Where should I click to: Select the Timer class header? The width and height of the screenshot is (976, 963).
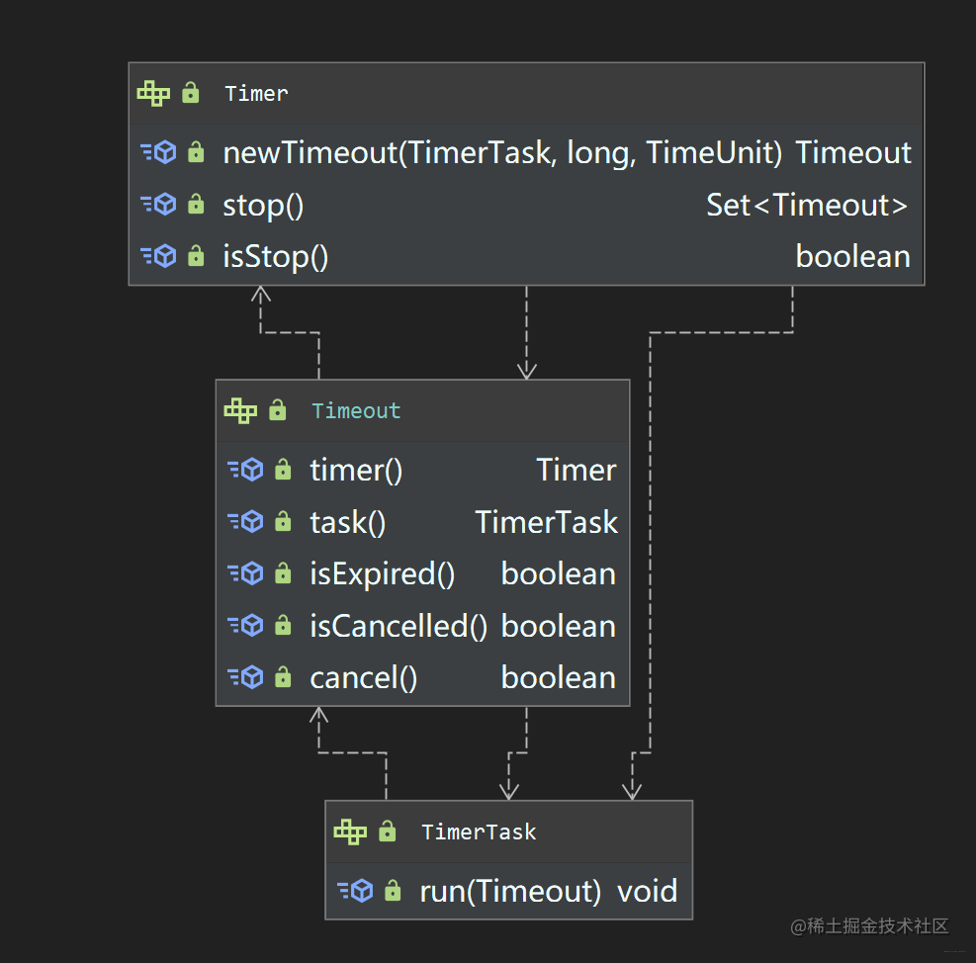point(526,93)
